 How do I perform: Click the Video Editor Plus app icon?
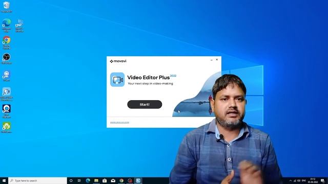point(117,80)
